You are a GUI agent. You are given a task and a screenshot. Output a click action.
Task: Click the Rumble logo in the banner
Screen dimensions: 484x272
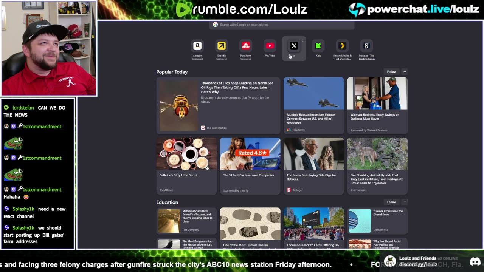click(x=183, y=10)
